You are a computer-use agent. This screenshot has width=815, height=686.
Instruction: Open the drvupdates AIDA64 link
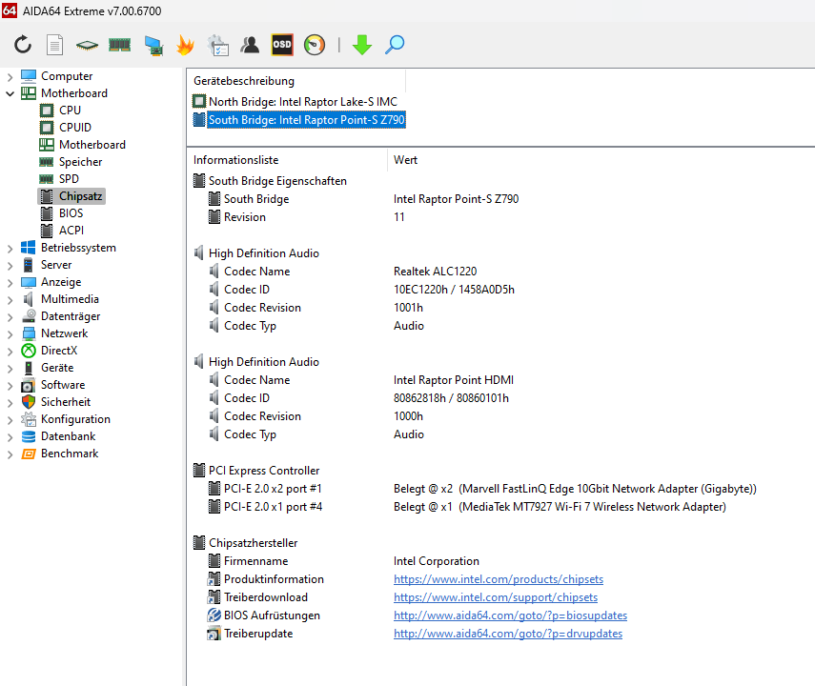(508, 634)
